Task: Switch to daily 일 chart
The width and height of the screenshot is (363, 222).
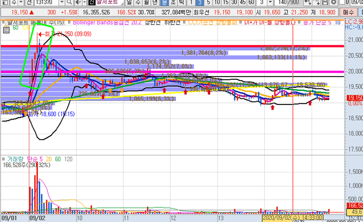Action: 129,3
